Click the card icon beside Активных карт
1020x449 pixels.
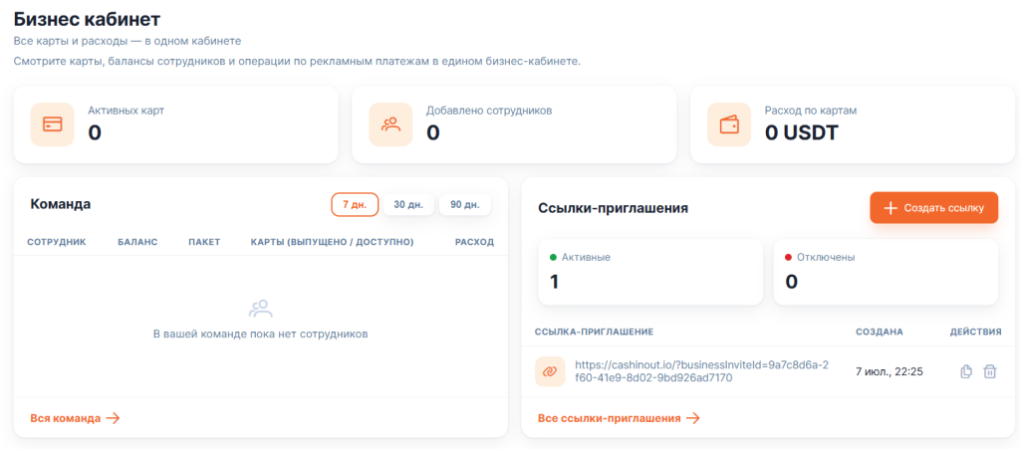[52, 124]
